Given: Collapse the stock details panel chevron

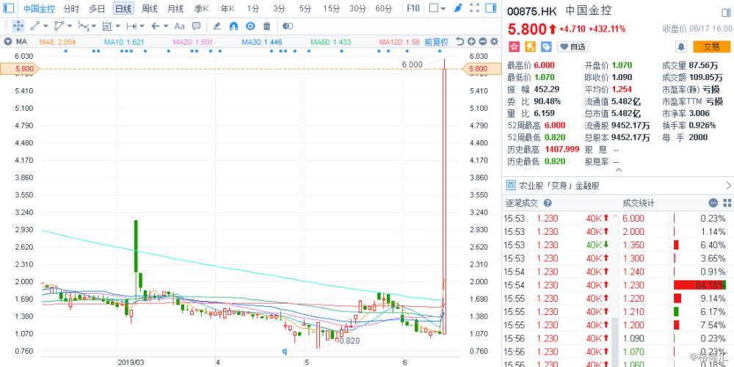Looking at the screenshot, I should coord(617,170).
